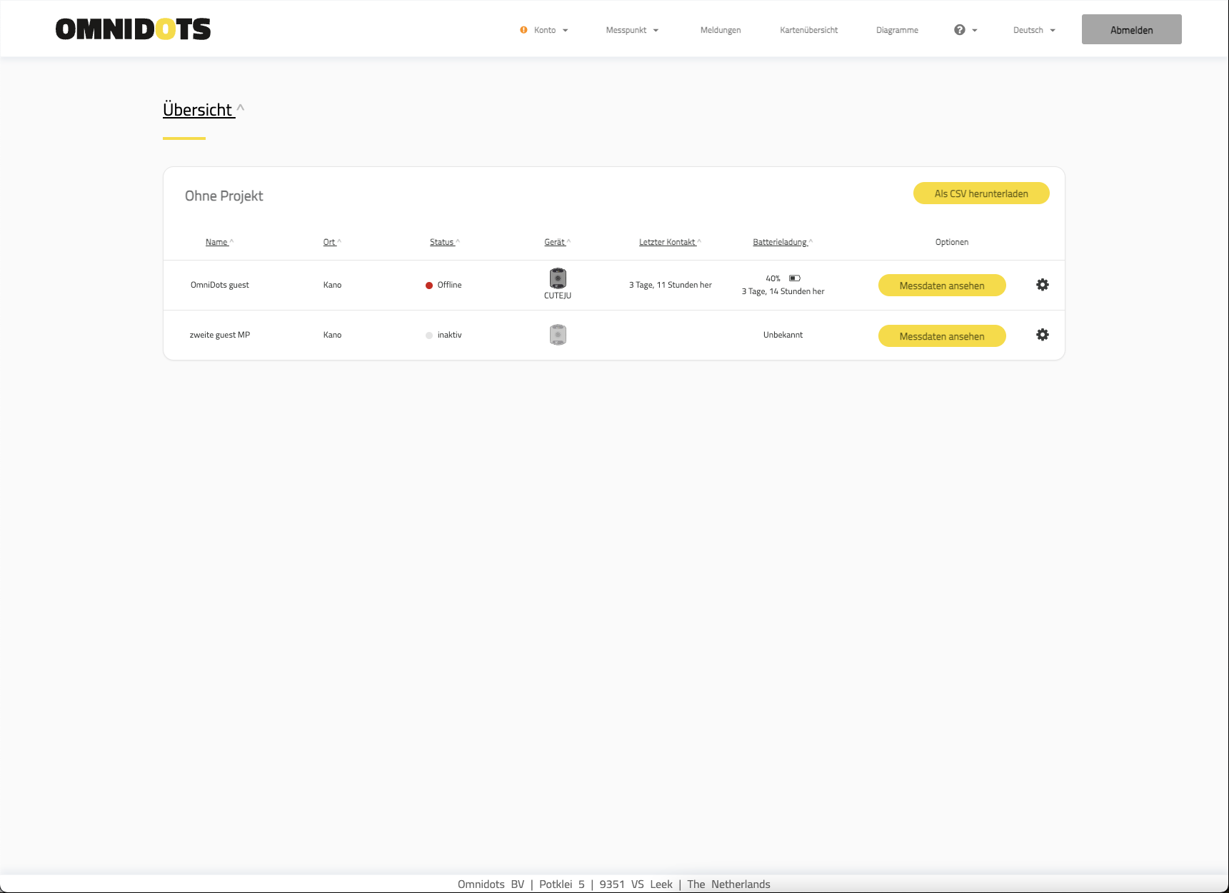Open settings gear for OmniDots guest

click(x=1042, y=285)
